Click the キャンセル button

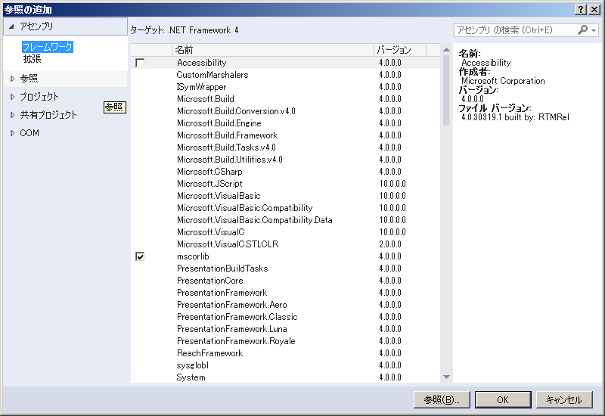click(564, 399)
